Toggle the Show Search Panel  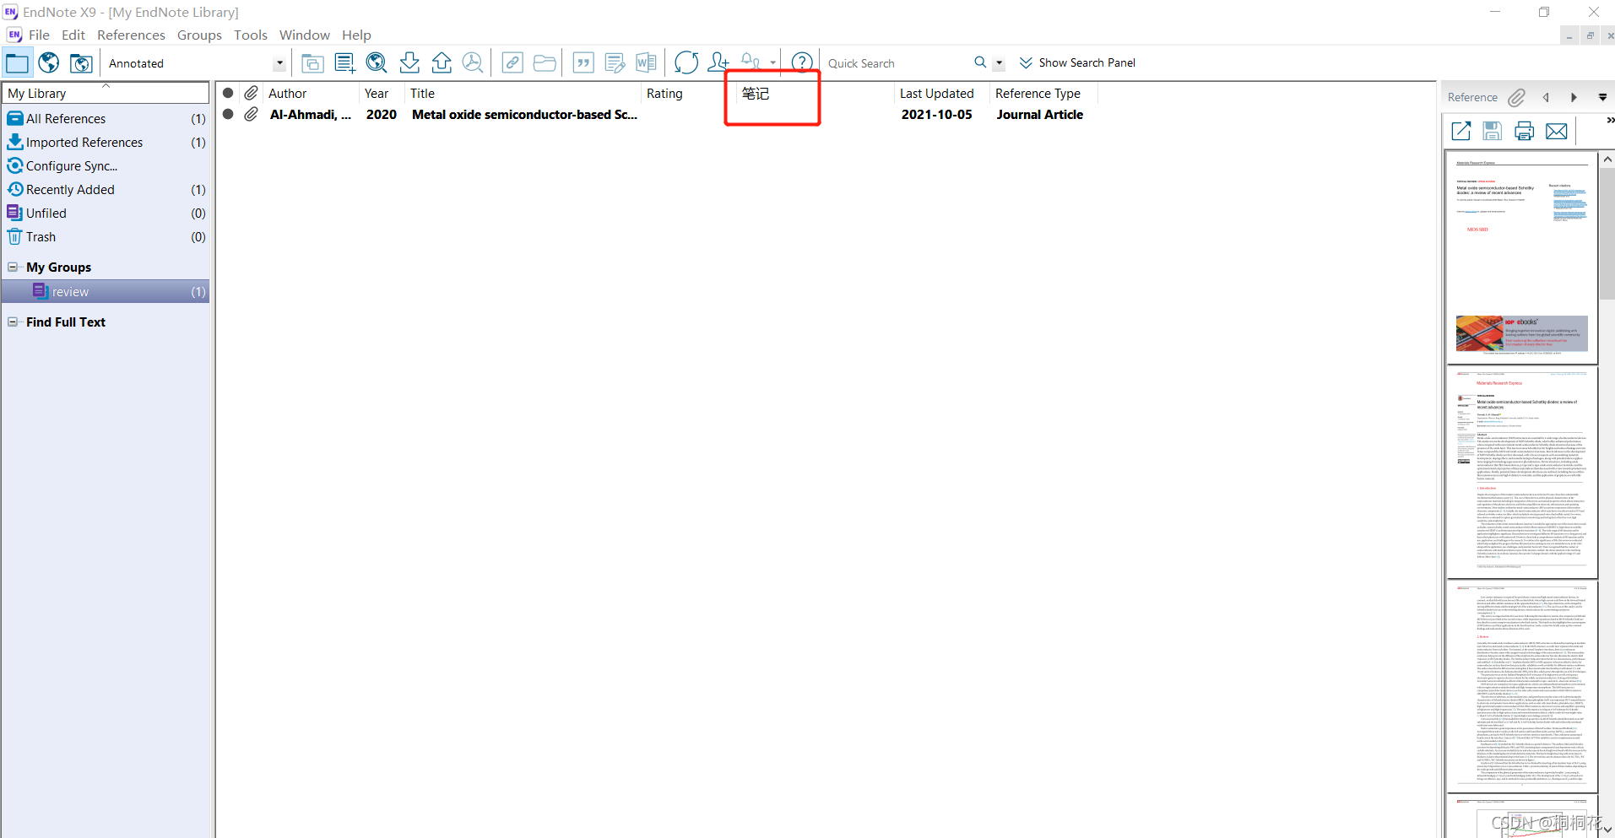coord(1077,62)
